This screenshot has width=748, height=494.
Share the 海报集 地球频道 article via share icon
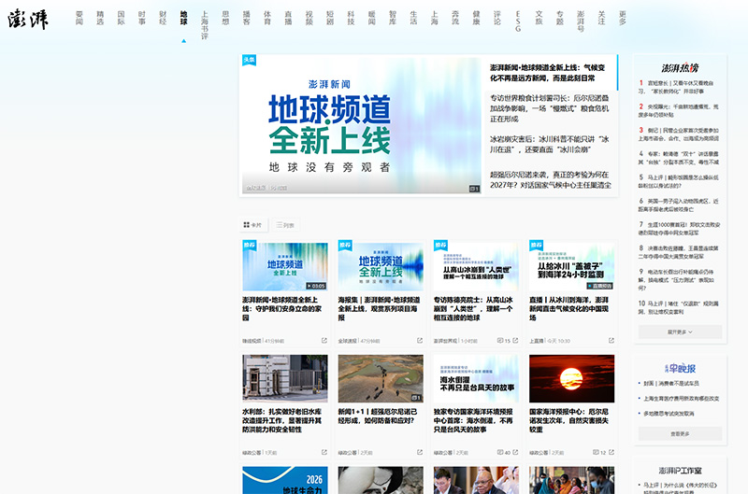(x=420, y=341)
